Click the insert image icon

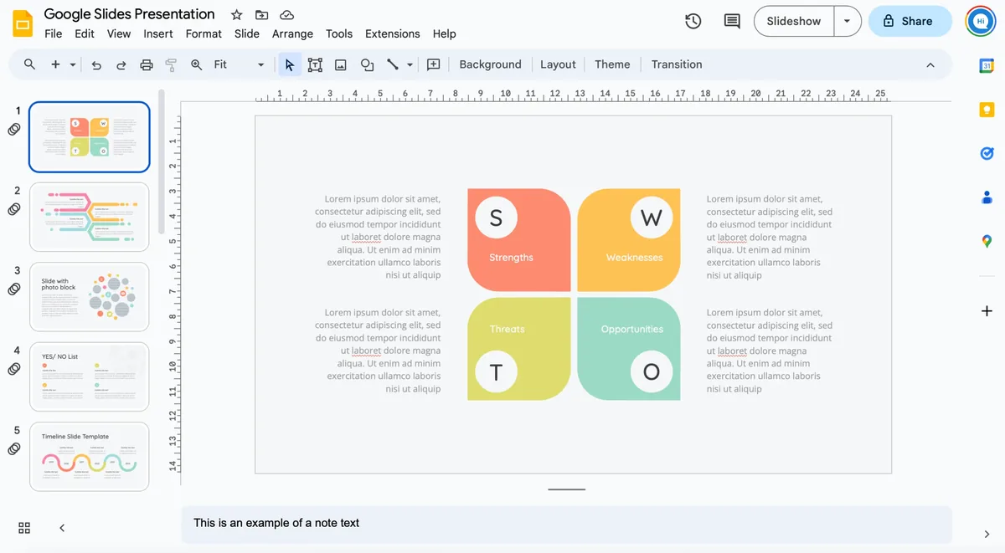tap(341, 64)
